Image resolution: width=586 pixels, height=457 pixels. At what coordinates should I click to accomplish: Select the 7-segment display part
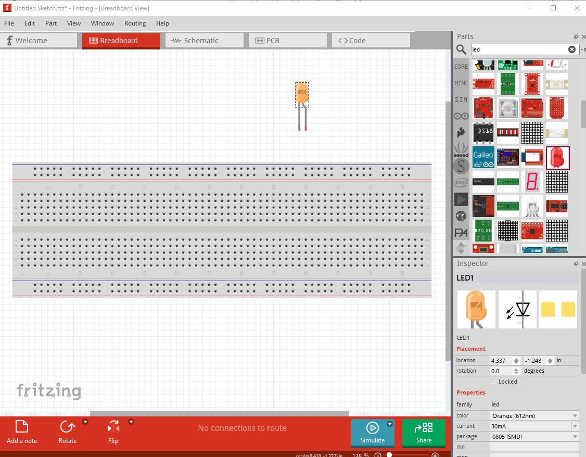532,182
